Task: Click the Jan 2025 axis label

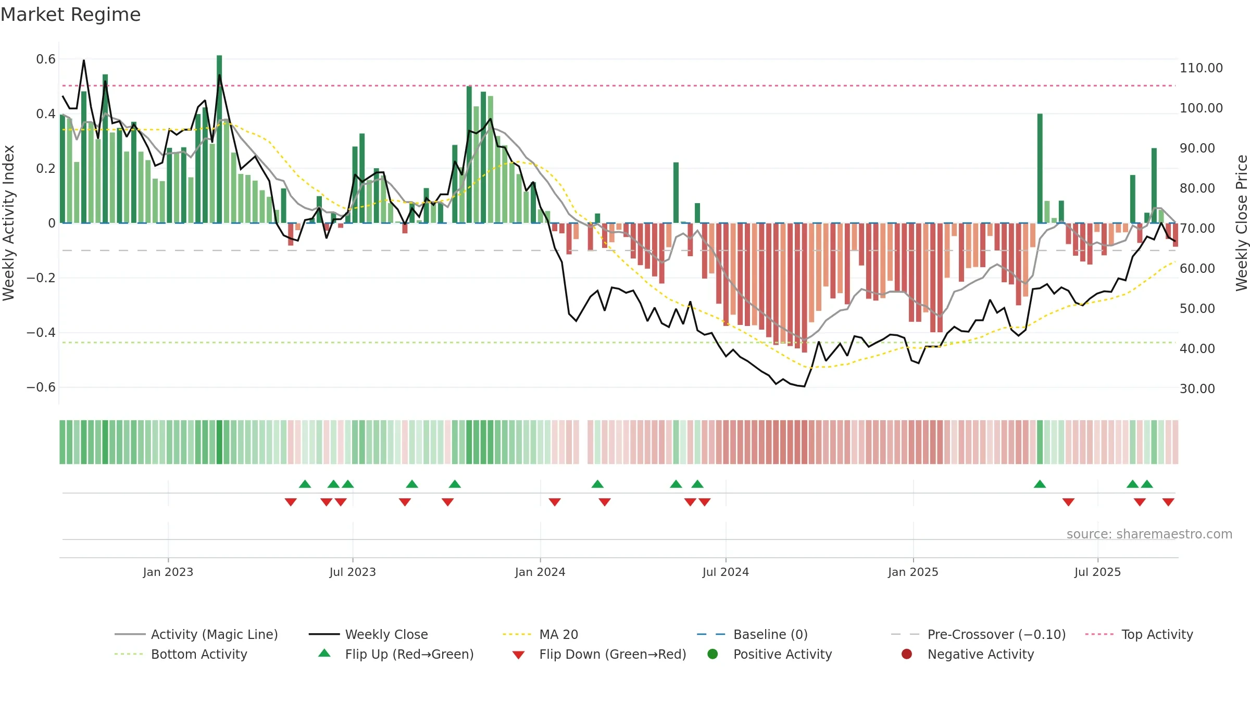Action: [913, 572]
